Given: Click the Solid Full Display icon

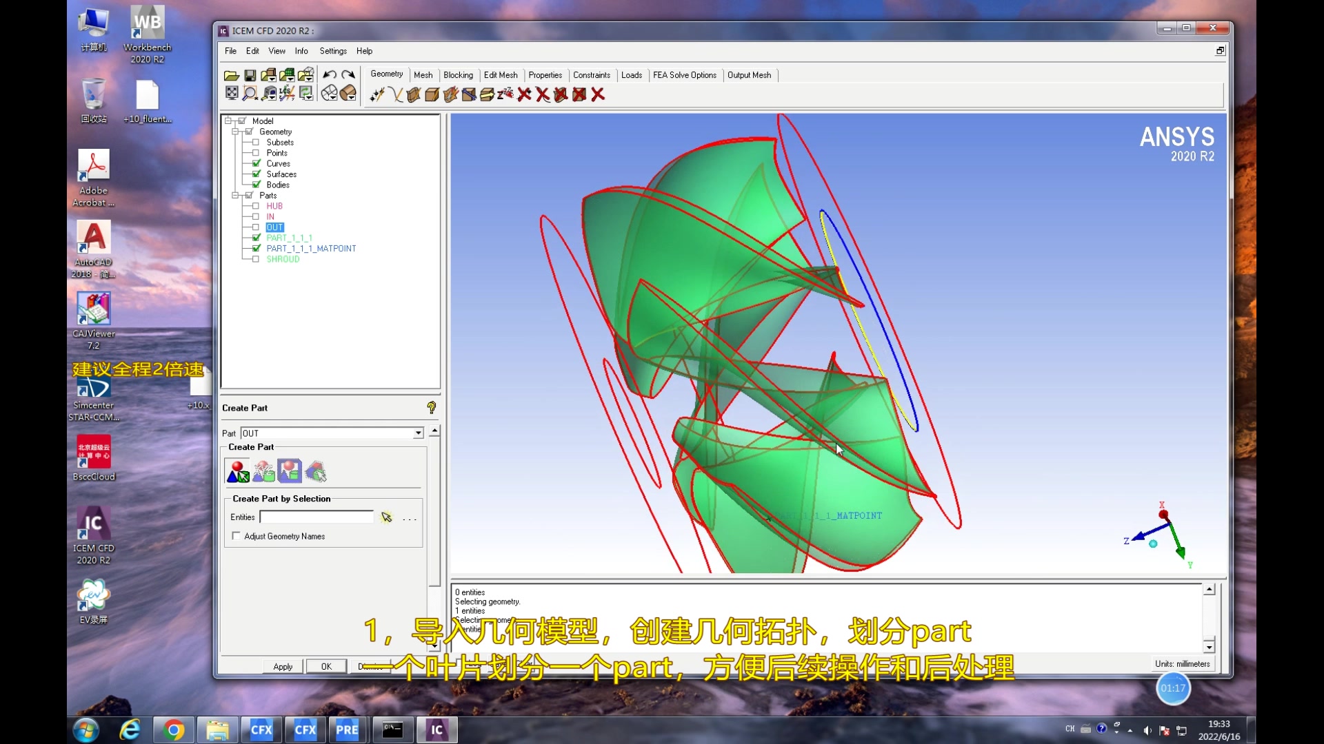Looking at the screenshot, I should click(x=348, y=93).
